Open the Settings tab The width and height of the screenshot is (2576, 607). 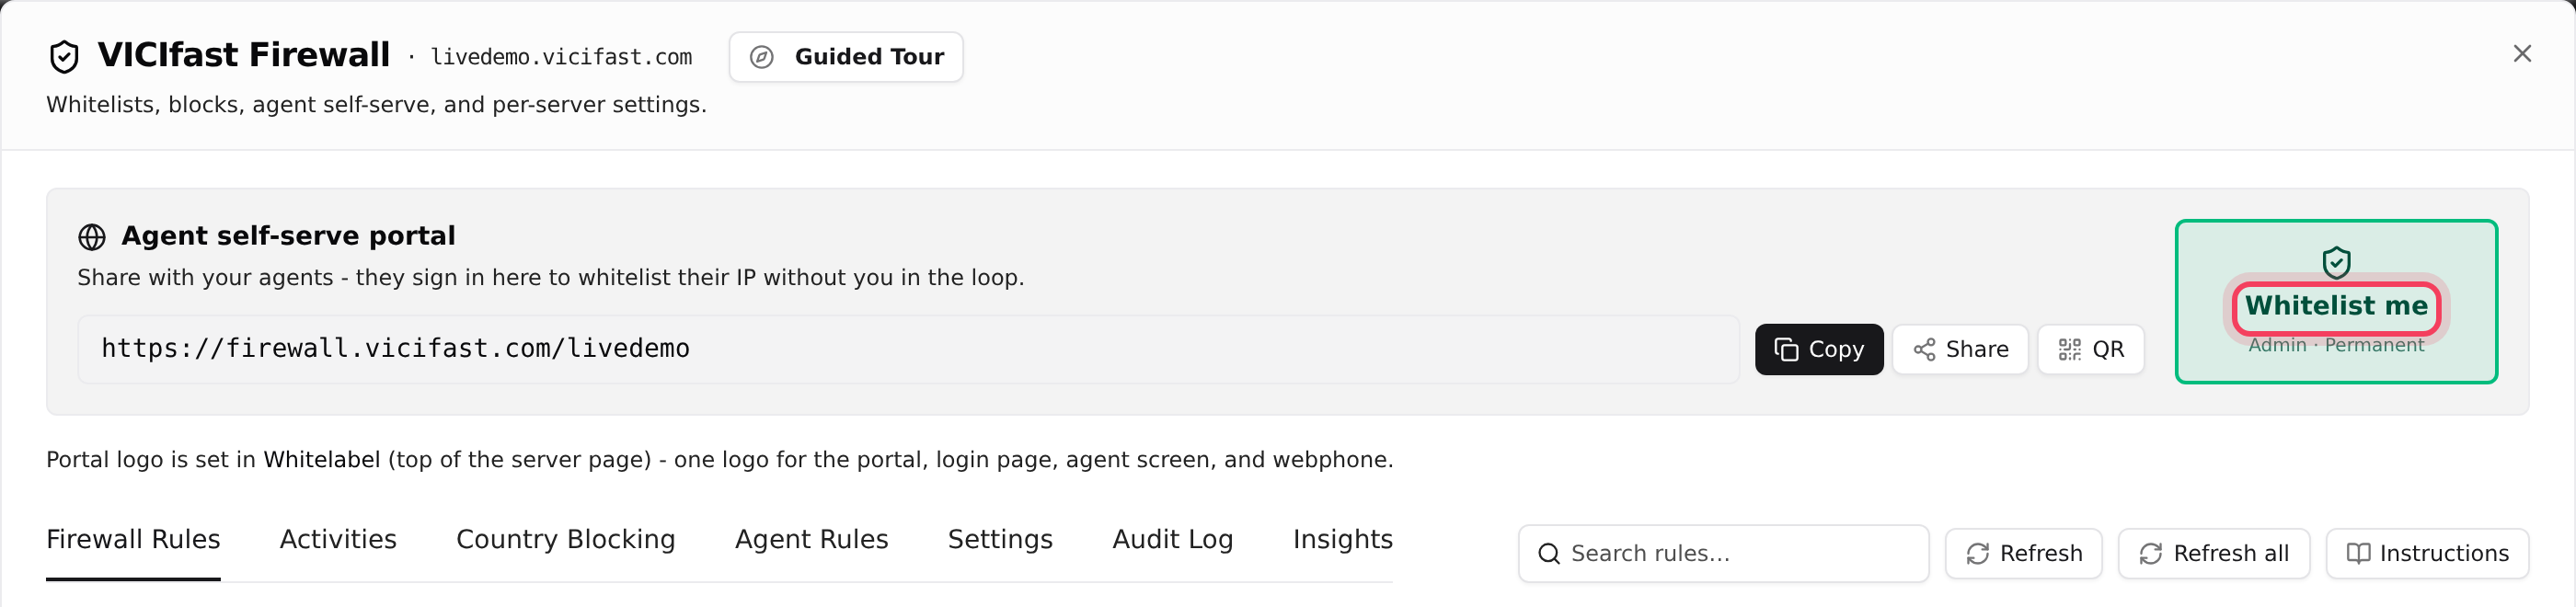point(1000,540)
